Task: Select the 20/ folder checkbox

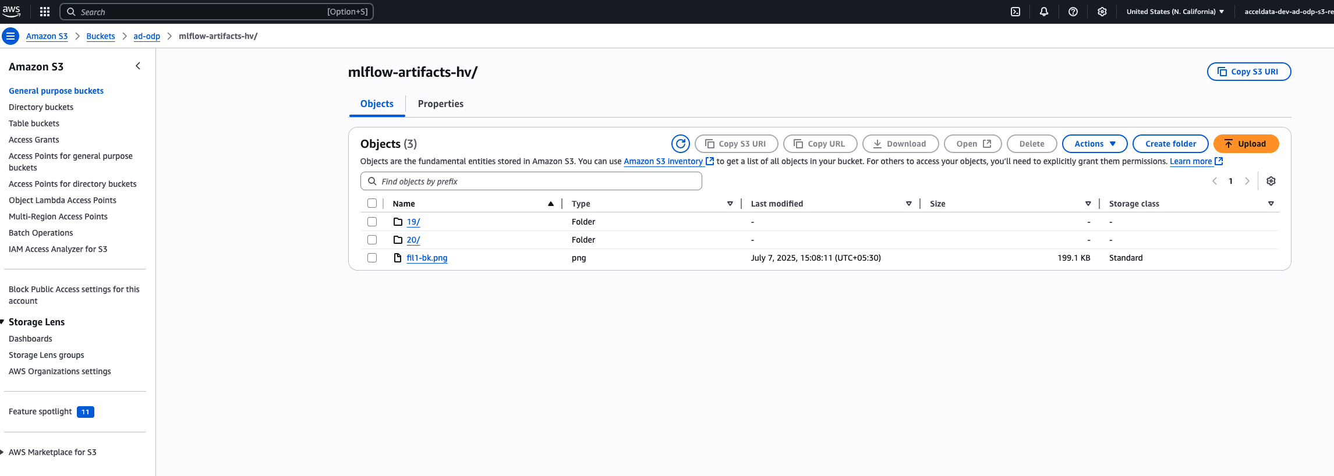Action: point(372,240)
